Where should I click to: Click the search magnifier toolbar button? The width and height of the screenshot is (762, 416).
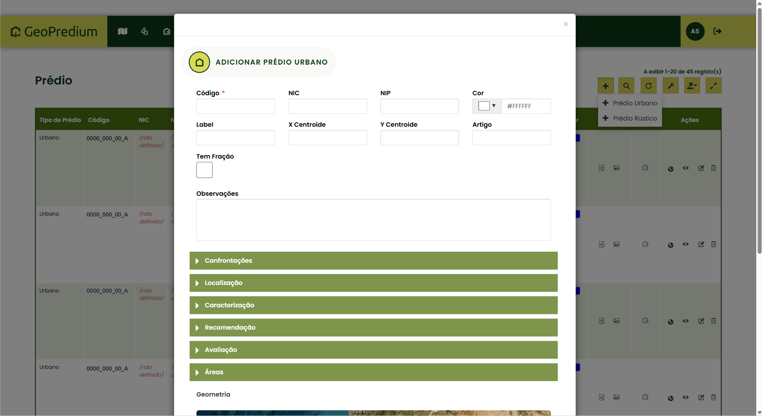pyautogui.click(x=626, y=86)
